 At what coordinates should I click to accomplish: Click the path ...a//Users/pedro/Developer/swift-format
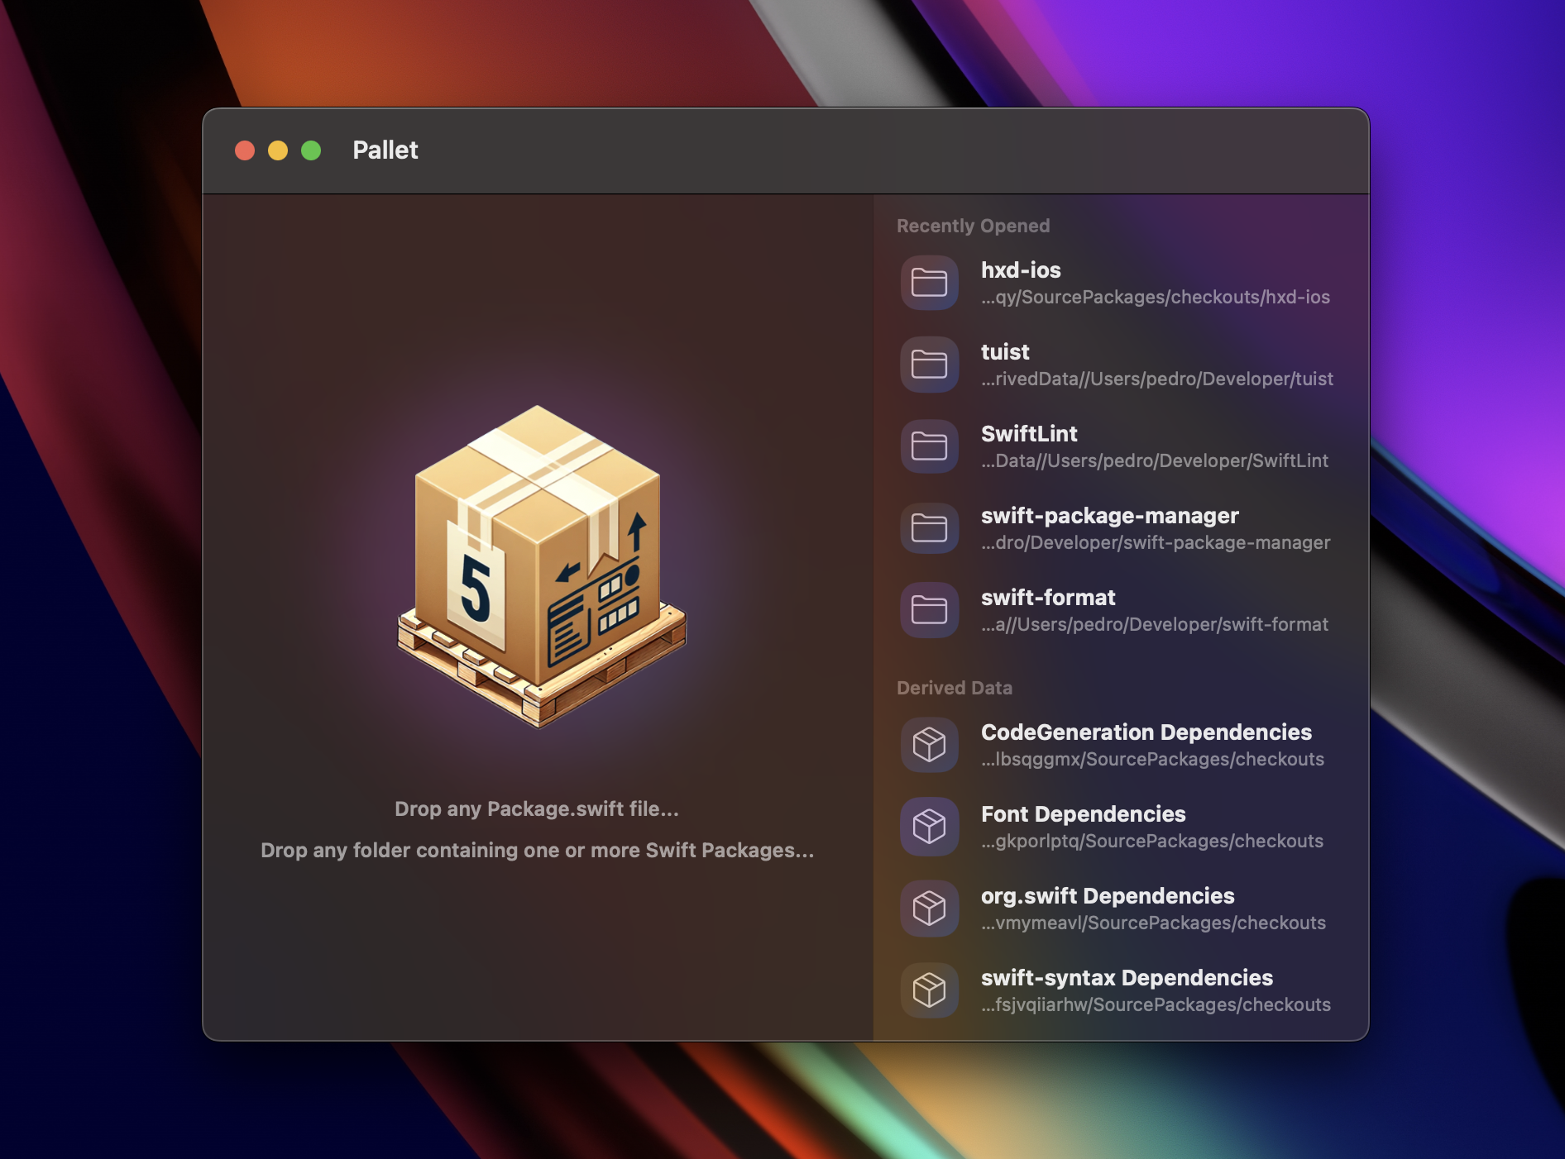1155,625
